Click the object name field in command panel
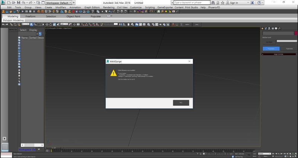The image size is (298, 158). 278,33
